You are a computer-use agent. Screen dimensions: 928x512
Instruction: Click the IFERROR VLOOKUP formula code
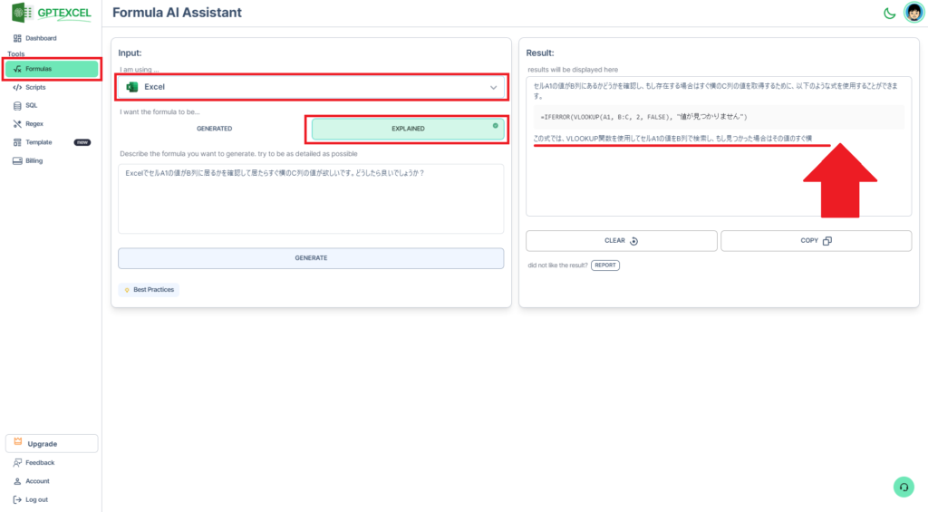[x=644, y=117]
